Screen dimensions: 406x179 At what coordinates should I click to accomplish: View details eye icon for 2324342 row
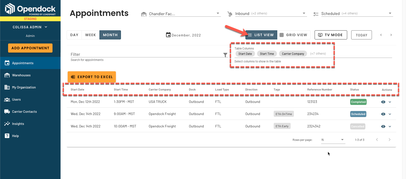tap(383, 126)
